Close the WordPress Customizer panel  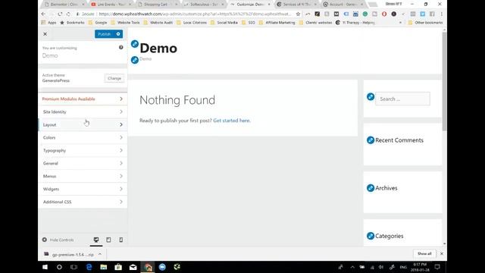click(45, 34)
